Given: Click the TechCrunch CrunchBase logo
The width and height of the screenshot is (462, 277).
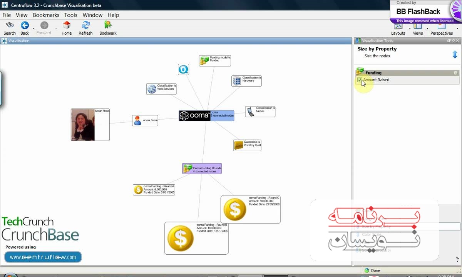Looking at the screenshot, I should click(x=40, y=229).
